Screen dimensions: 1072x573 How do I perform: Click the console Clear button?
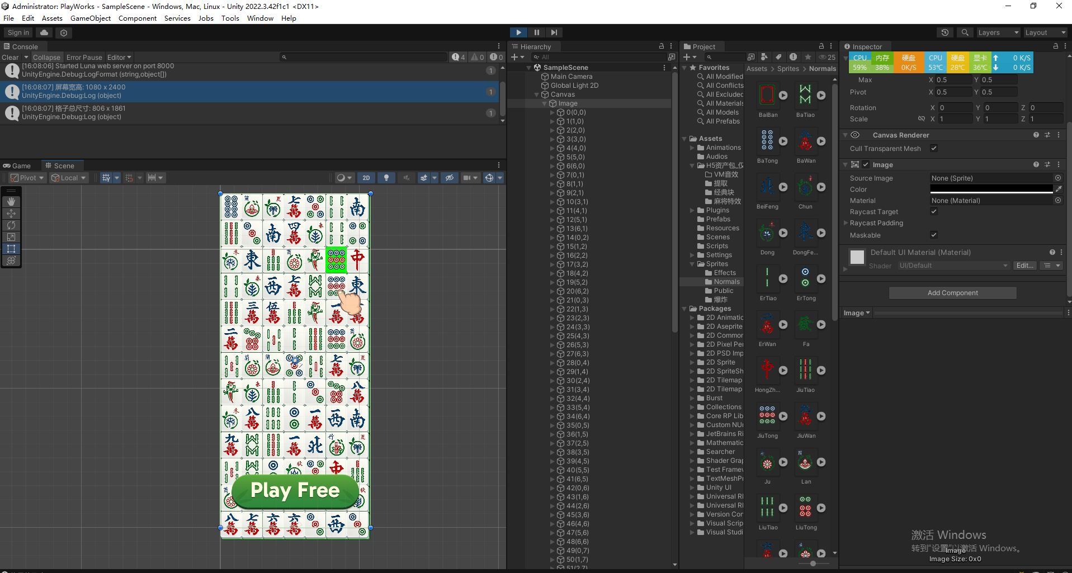10,57
